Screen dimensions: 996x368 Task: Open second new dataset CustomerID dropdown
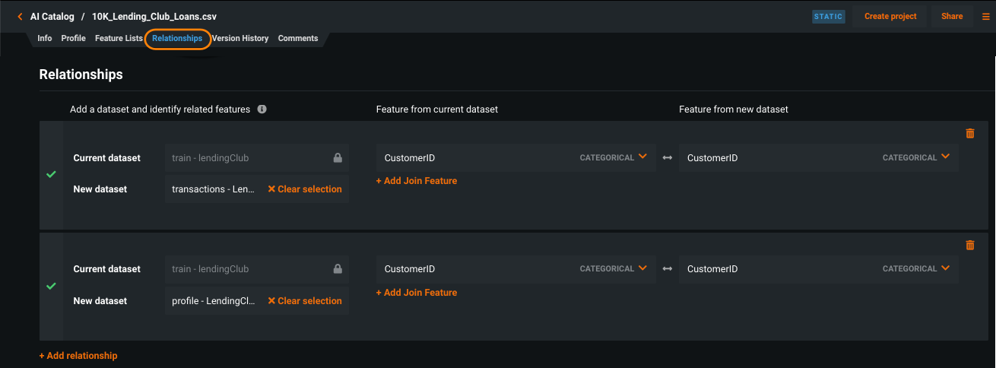pyautogui.click(x=945, y=268)
